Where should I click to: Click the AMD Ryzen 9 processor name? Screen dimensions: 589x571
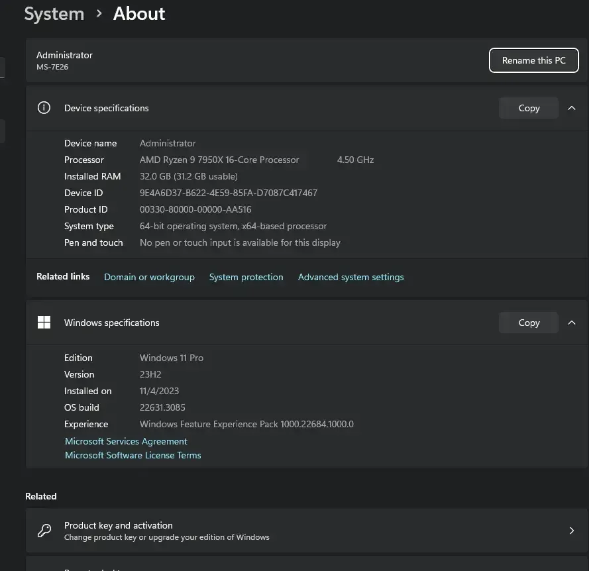click(x=219, y=160)
